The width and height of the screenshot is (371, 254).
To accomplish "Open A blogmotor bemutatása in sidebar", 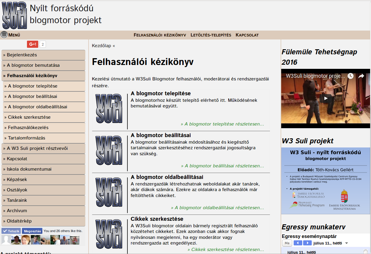I will pos(43,65).
